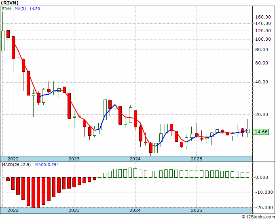This screenshot has height=220, width=275.
Task: Select 2024 on the price chart time axis
Action: [135, 159]
